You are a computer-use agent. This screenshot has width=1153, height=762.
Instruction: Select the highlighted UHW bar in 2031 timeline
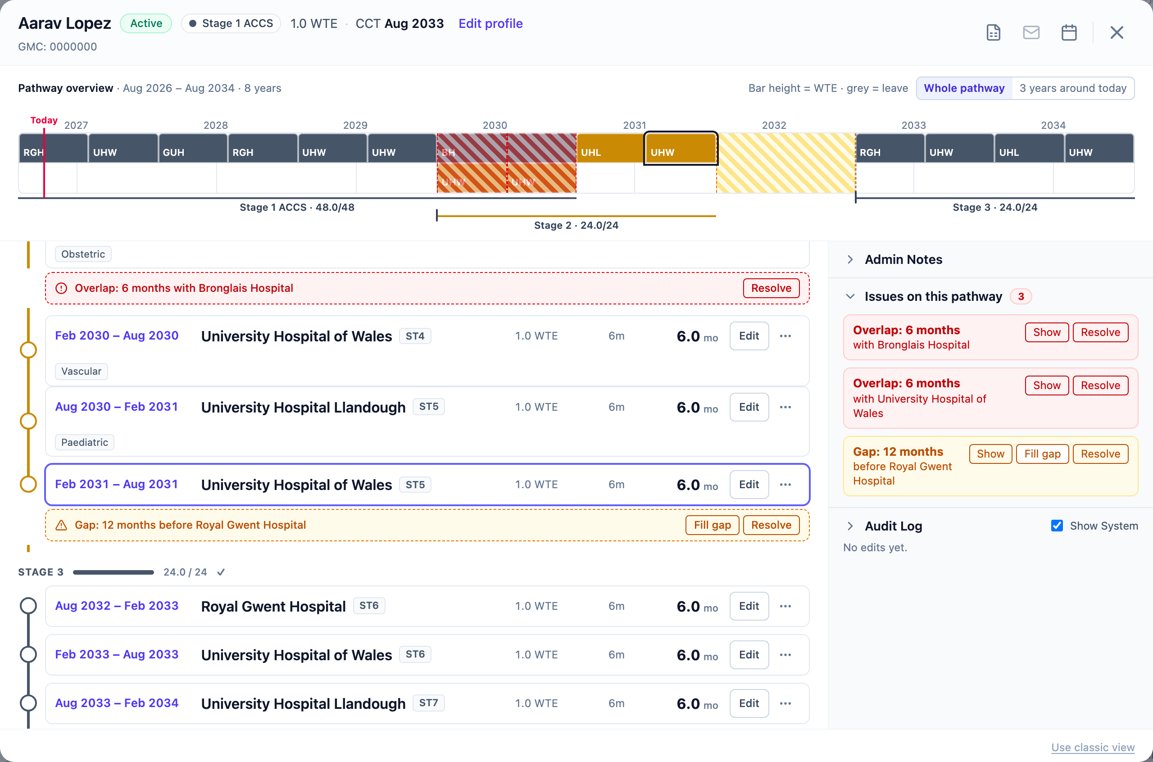point(680,148)
